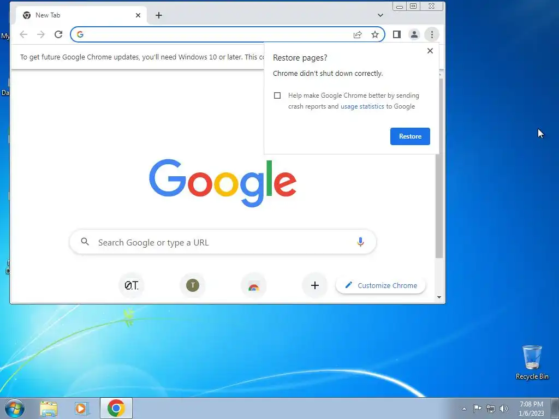Add a shortcut with plus tile

tap(315, 285)
